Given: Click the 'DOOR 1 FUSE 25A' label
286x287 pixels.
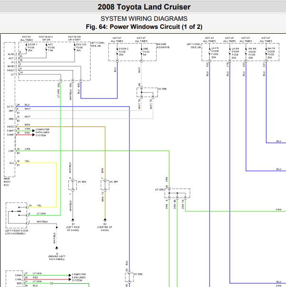Looking at the screenshot, I should click(x=32, y=47).
